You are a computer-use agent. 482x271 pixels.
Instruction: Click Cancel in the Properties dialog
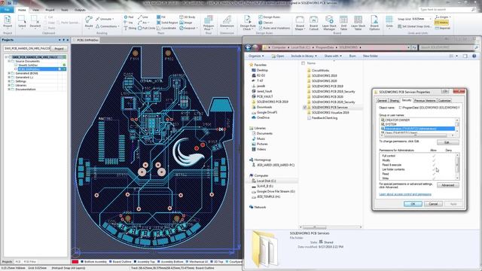433,204
